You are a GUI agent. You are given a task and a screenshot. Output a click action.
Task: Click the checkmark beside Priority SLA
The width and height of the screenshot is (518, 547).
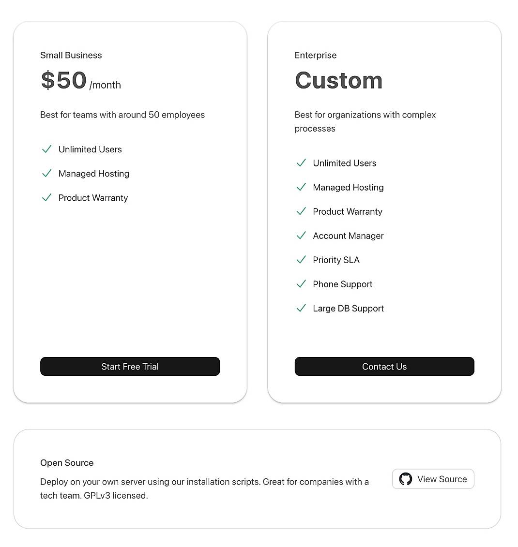click(x=301, y=260)
